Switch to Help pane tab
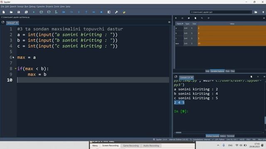266x149 pixels. (207, 71)
